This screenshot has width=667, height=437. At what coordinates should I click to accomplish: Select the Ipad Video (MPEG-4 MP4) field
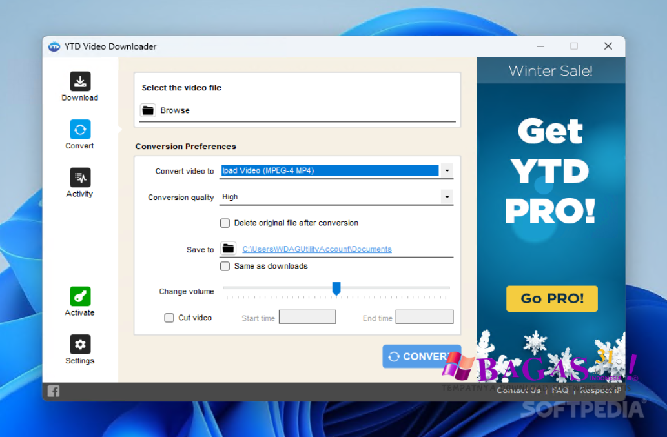point(330,170)
